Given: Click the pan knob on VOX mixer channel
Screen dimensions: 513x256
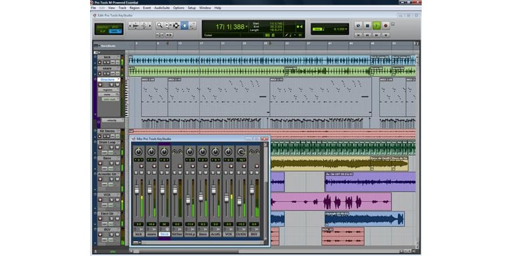Looking at the screenshot, I should tap(229, 152).
